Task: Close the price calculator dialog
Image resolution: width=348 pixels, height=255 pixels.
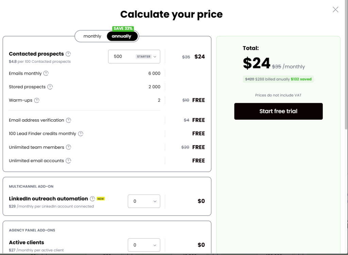Action: point(335,9)
